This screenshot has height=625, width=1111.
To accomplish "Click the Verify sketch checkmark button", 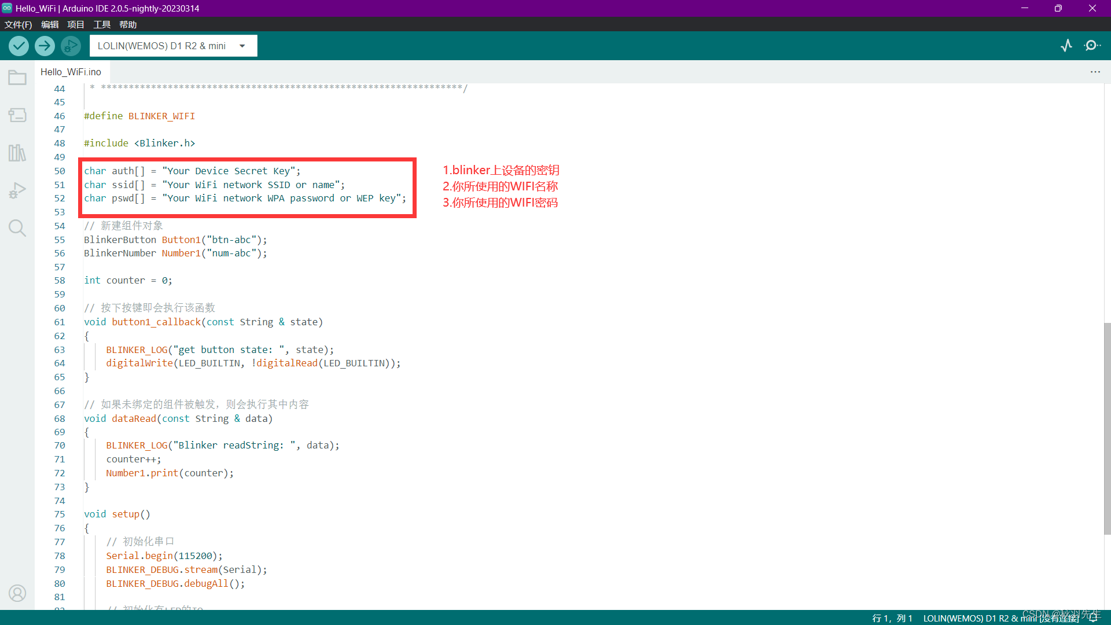I will click(x=19, y=46).
